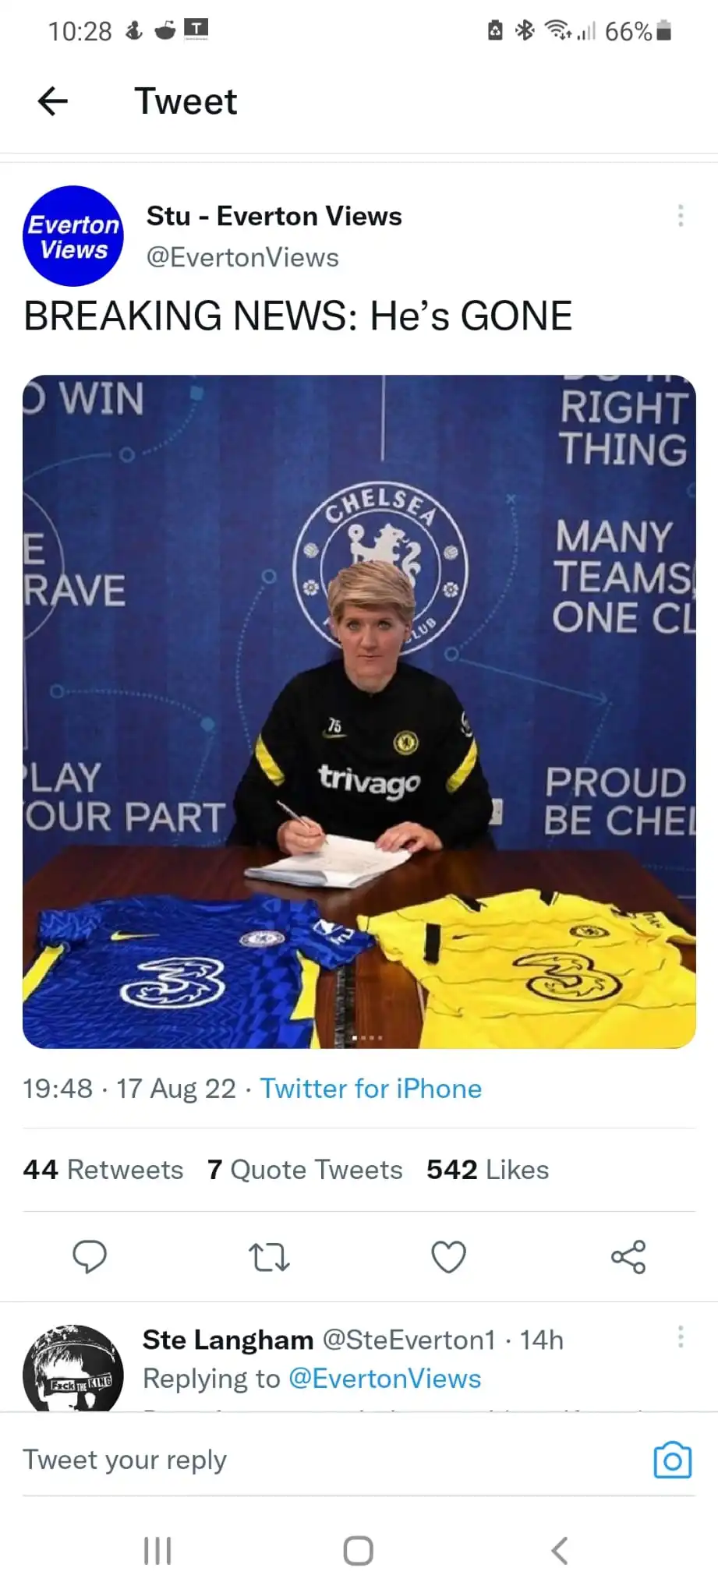Image resolution: width=718 pixels, height=1596 pixels.
Task: View the 44 Retweets list
Action: [103, 1169]
